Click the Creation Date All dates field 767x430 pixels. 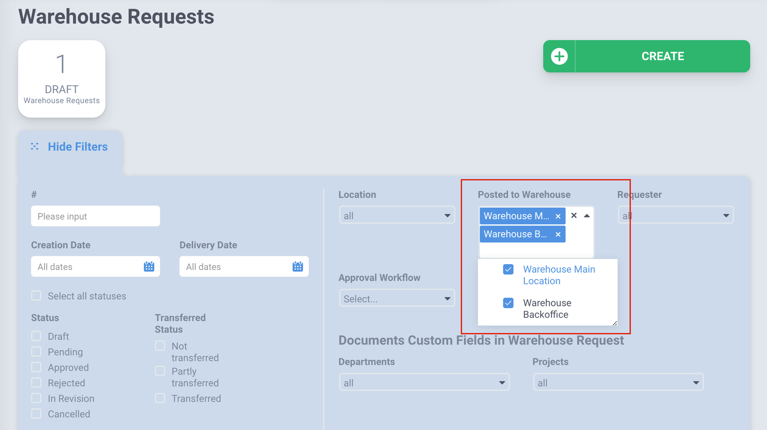[95, 267]
